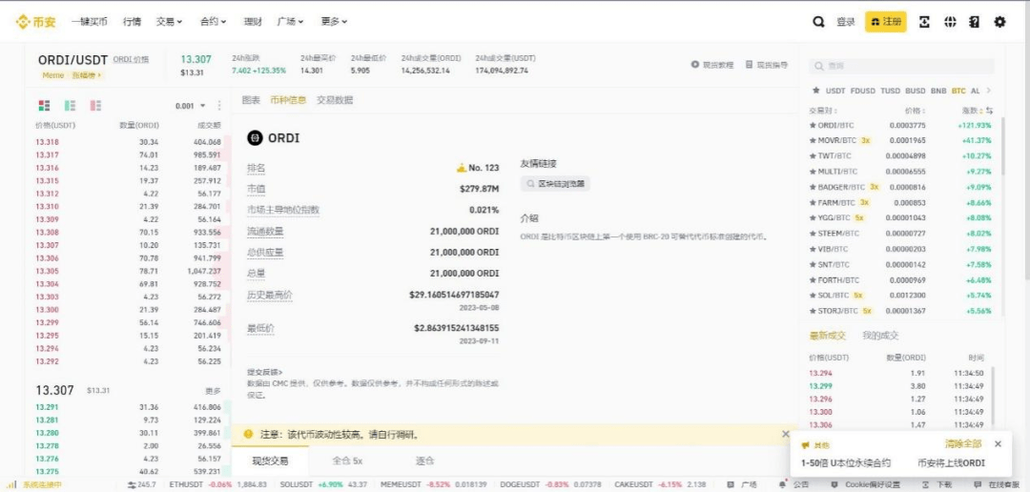Click the 区块链浏览器 explorer link
This screenshot has width=1030, height=492.
(x=555, y=183)
